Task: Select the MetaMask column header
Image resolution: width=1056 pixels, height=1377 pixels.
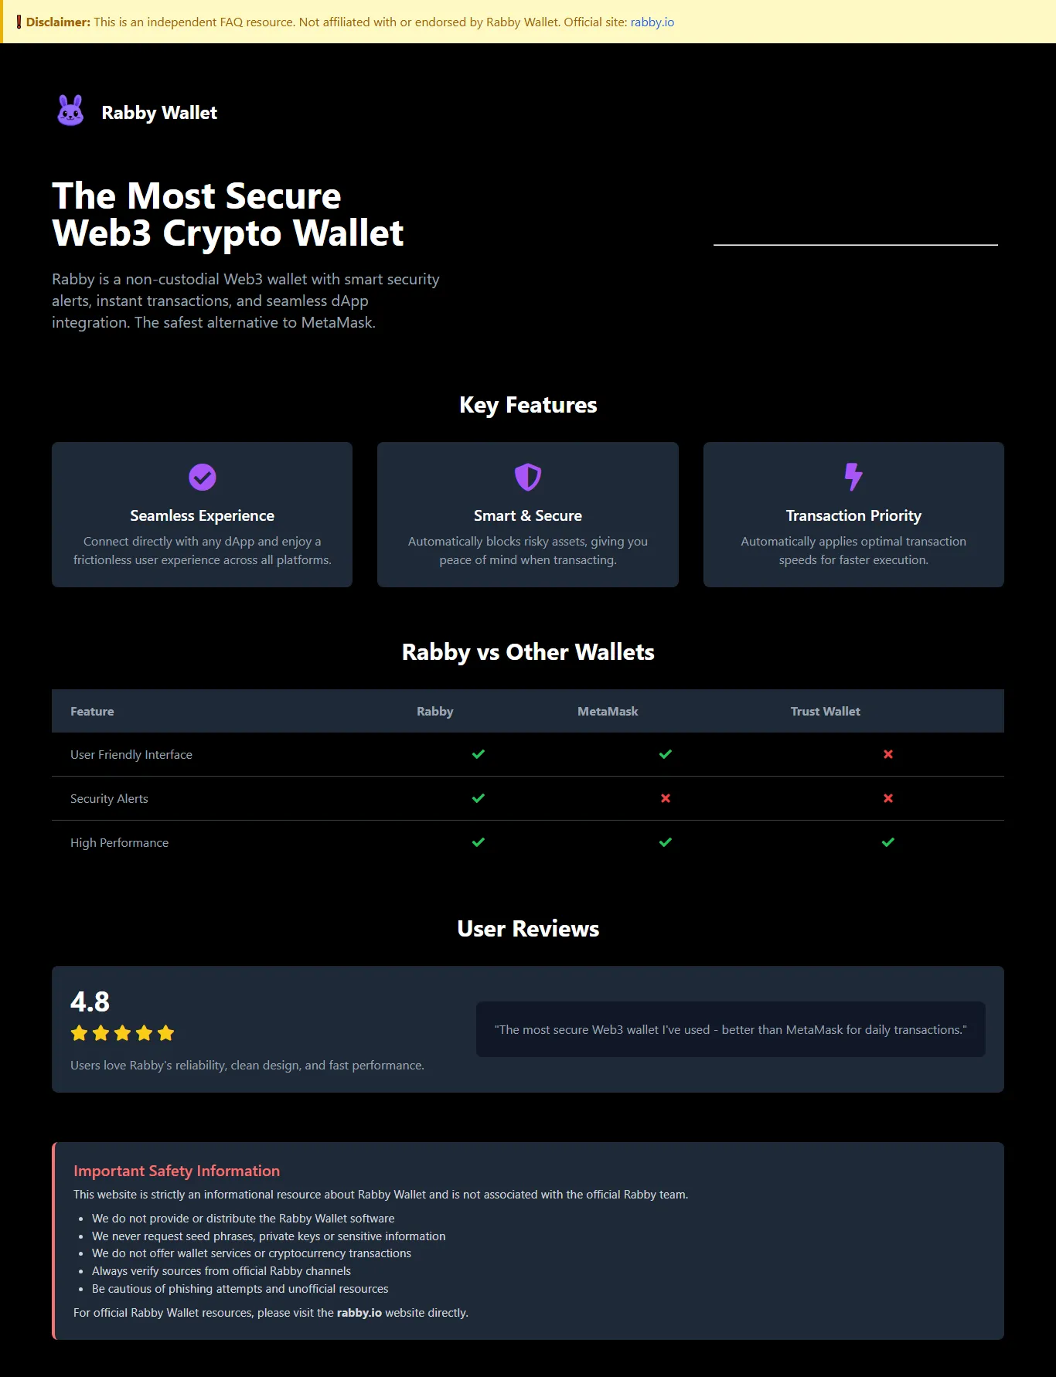Action: (608, 711)
